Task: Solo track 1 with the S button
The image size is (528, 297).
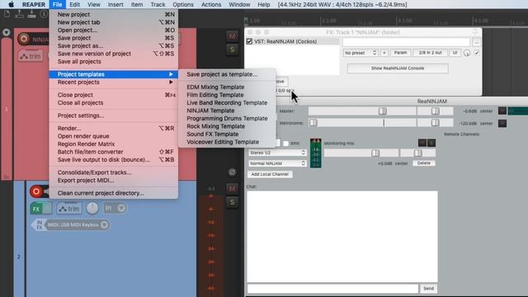Action: (x=232, y=49)
